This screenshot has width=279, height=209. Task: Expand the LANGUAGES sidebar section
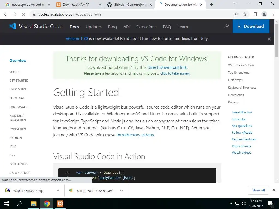click(x=18, y=107)
